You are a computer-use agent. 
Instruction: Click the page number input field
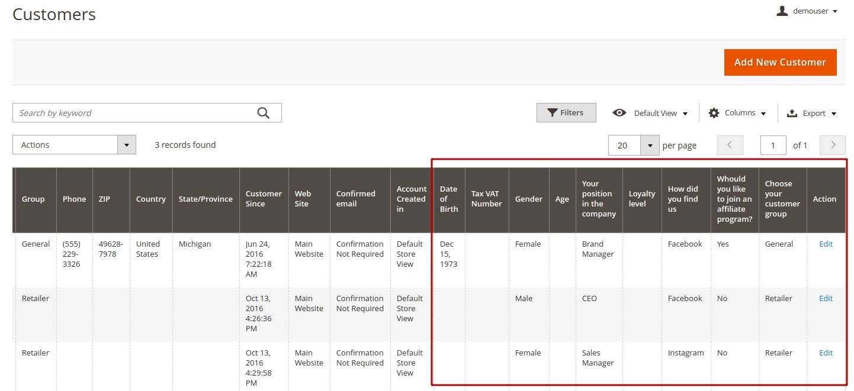(x=773, y=145)
